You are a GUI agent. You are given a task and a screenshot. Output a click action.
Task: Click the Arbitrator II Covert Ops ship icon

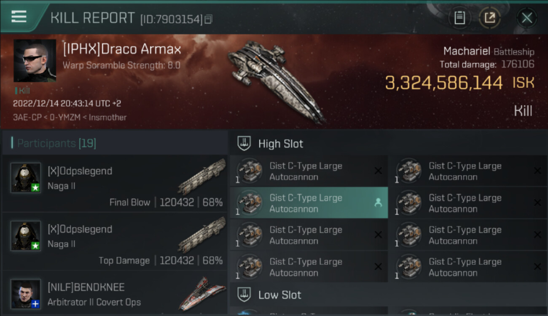pos(201,293)
